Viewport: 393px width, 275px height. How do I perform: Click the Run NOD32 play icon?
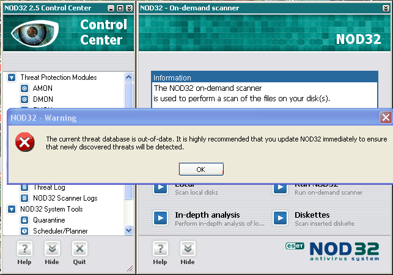click(x=280, y=188)
